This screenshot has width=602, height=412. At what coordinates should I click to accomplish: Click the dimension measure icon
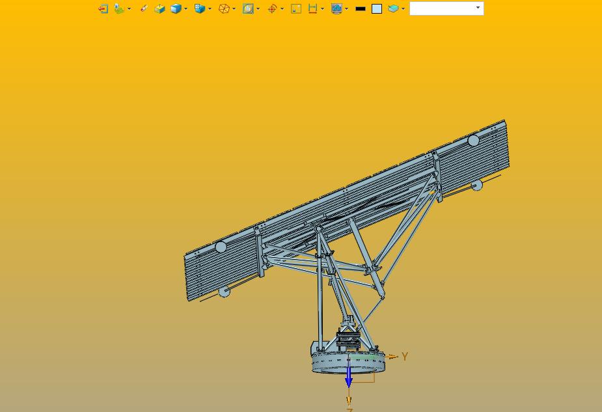click(x=313, y=9)
